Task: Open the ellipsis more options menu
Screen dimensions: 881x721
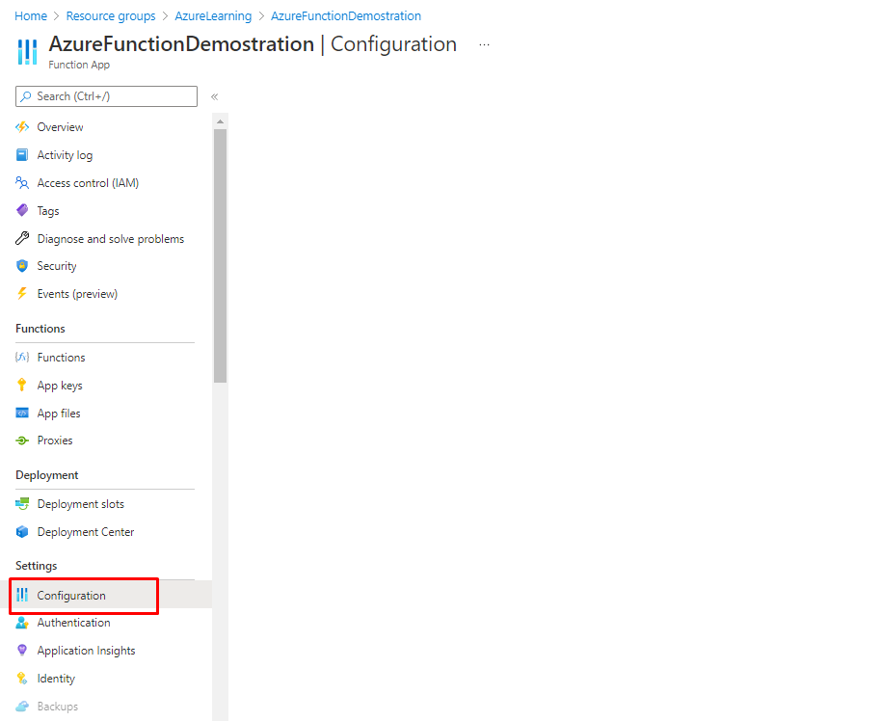Action: (484, 44)
